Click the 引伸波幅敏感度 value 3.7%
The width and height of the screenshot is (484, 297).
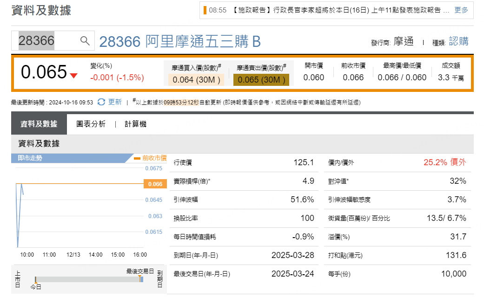[457, 200]
